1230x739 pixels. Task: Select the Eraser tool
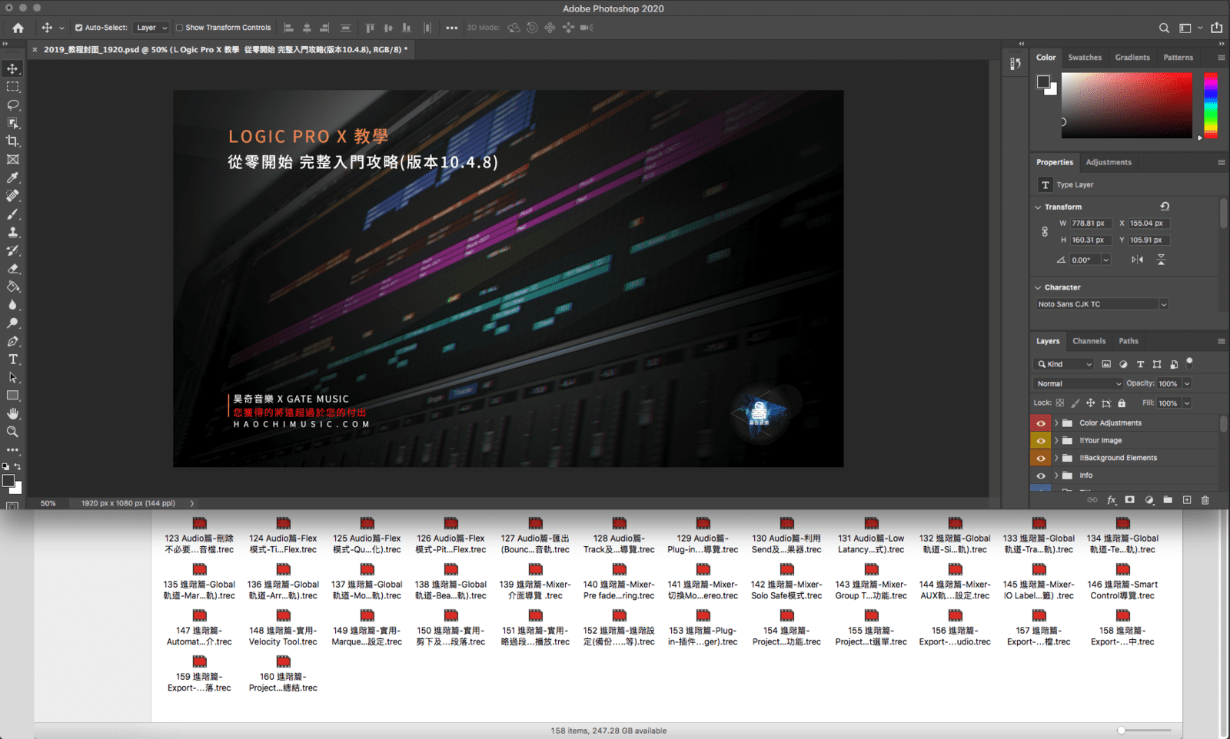[13, 269]
